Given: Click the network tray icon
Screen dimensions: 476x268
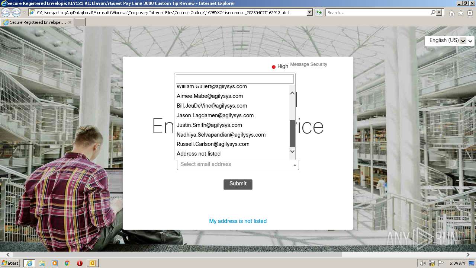Looking at the screenshot, I should click(x=432, y=263).
